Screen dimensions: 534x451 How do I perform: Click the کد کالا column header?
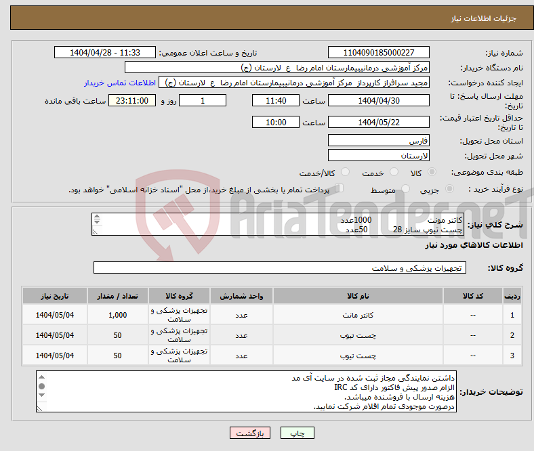(473, 296)
